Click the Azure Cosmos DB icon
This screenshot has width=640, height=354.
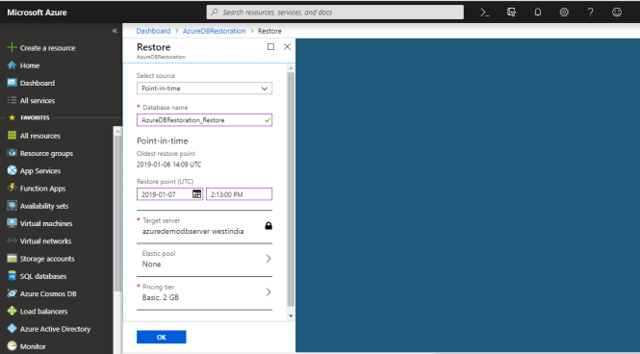pyautogui.click(x=12, y=293)
